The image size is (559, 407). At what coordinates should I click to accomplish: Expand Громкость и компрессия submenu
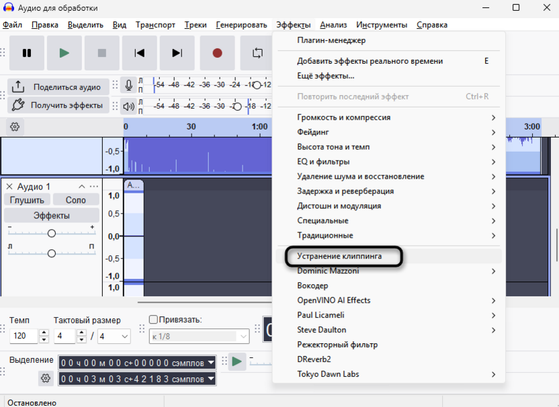pos(388,118)
